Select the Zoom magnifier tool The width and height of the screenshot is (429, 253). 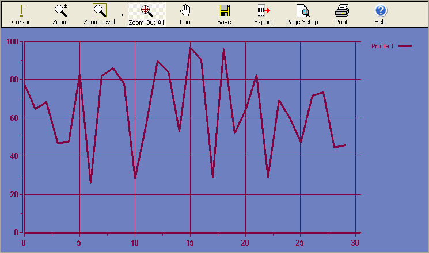coord(60,14)
